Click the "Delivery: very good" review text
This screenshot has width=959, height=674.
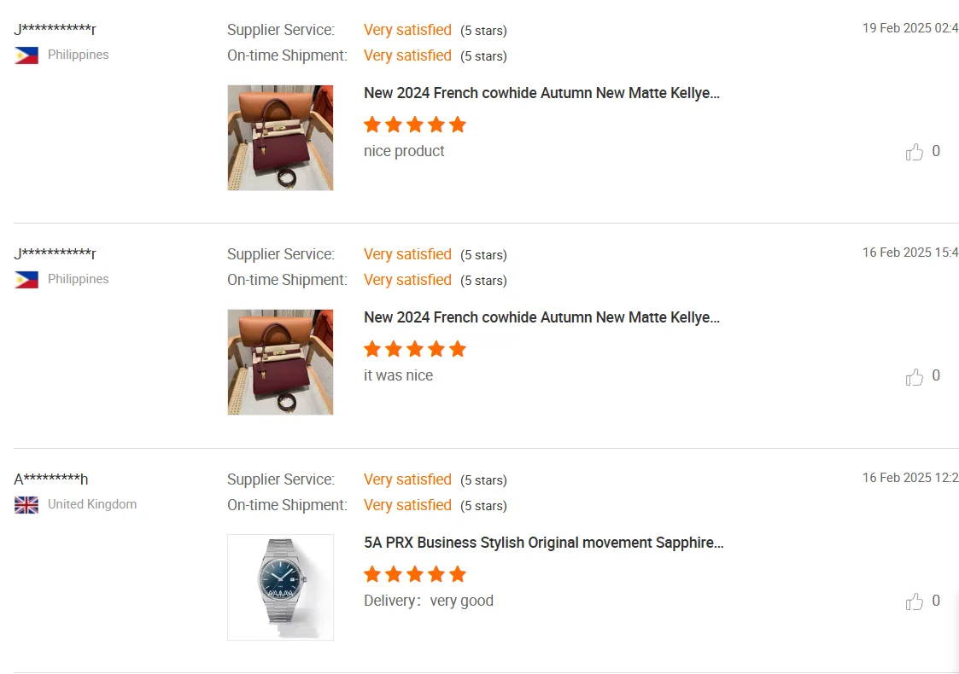point(429,601)
